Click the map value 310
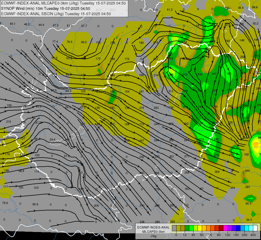Image resolution: width=261 pixels, height=240 pixels. pyautogui.click(x=142, y=206)
